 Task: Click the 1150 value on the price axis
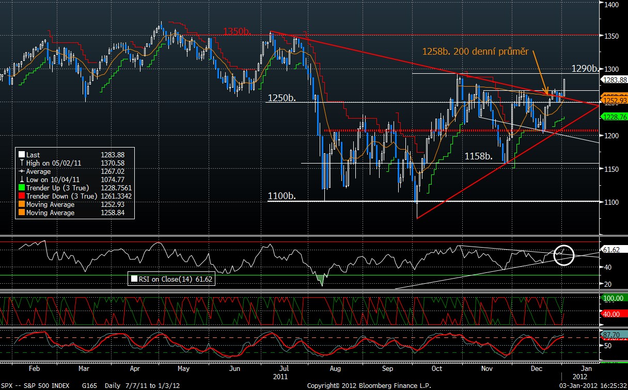(x=611, y=169)
